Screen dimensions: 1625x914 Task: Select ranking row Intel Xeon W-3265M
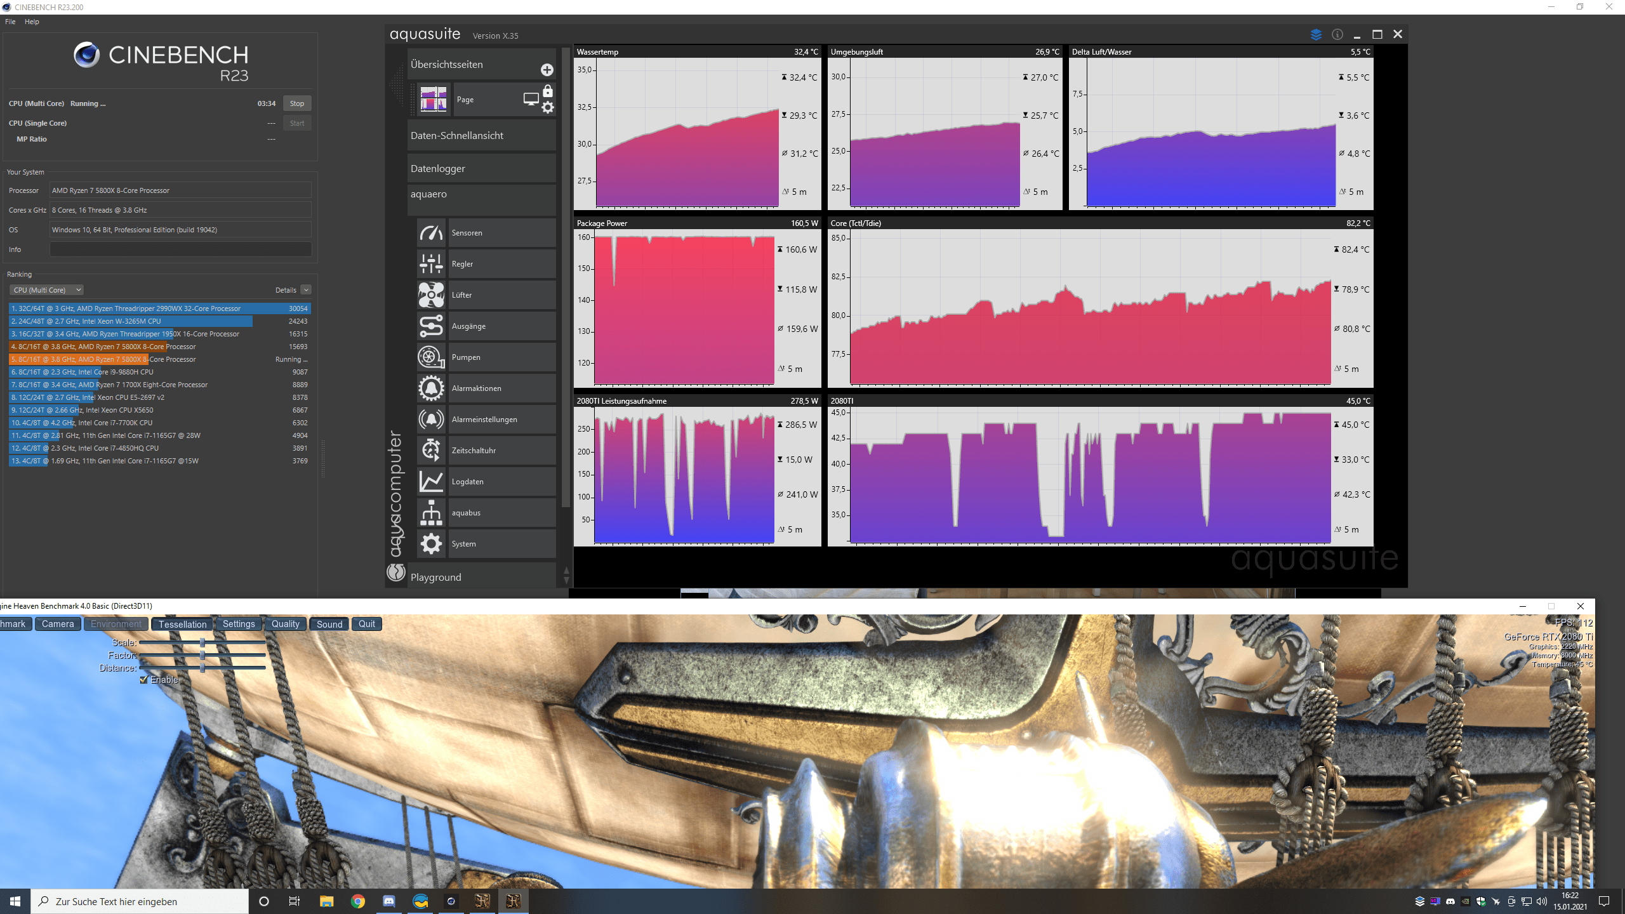pos(159,321)
